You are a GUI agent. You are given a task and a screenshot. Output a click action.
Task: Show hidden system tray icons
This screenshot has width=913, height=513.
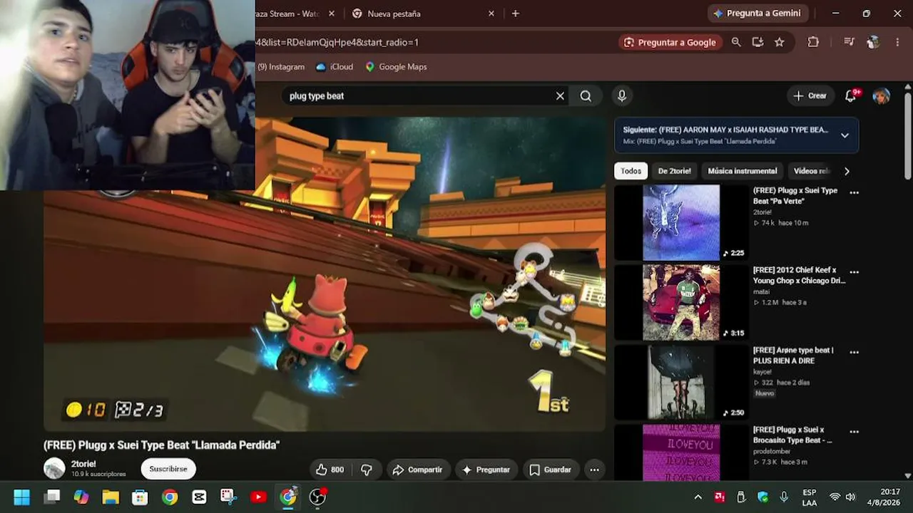pos(698,497)
